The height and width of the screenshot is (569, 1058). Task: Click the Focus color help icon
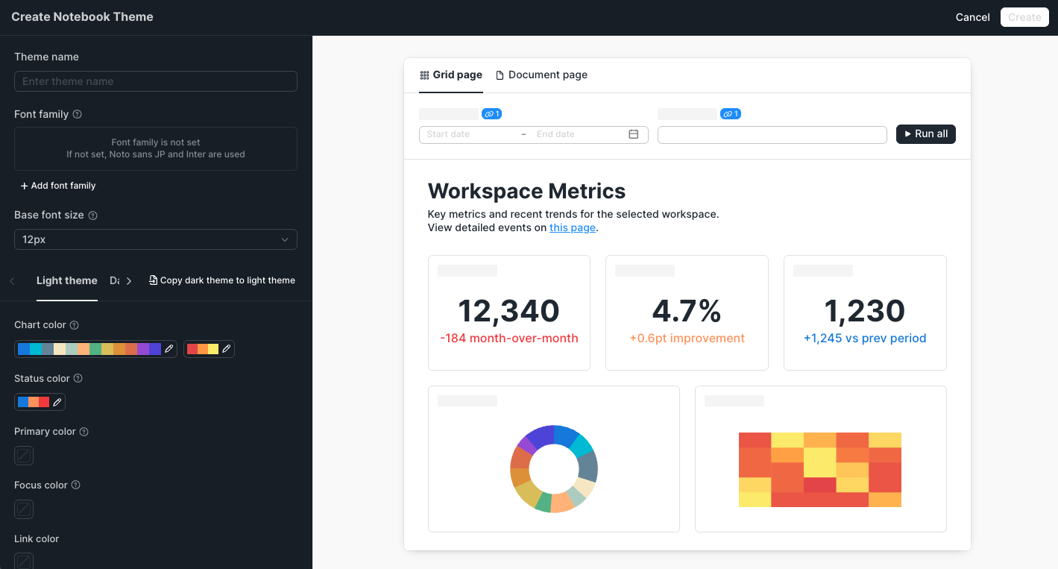[75, 485]
